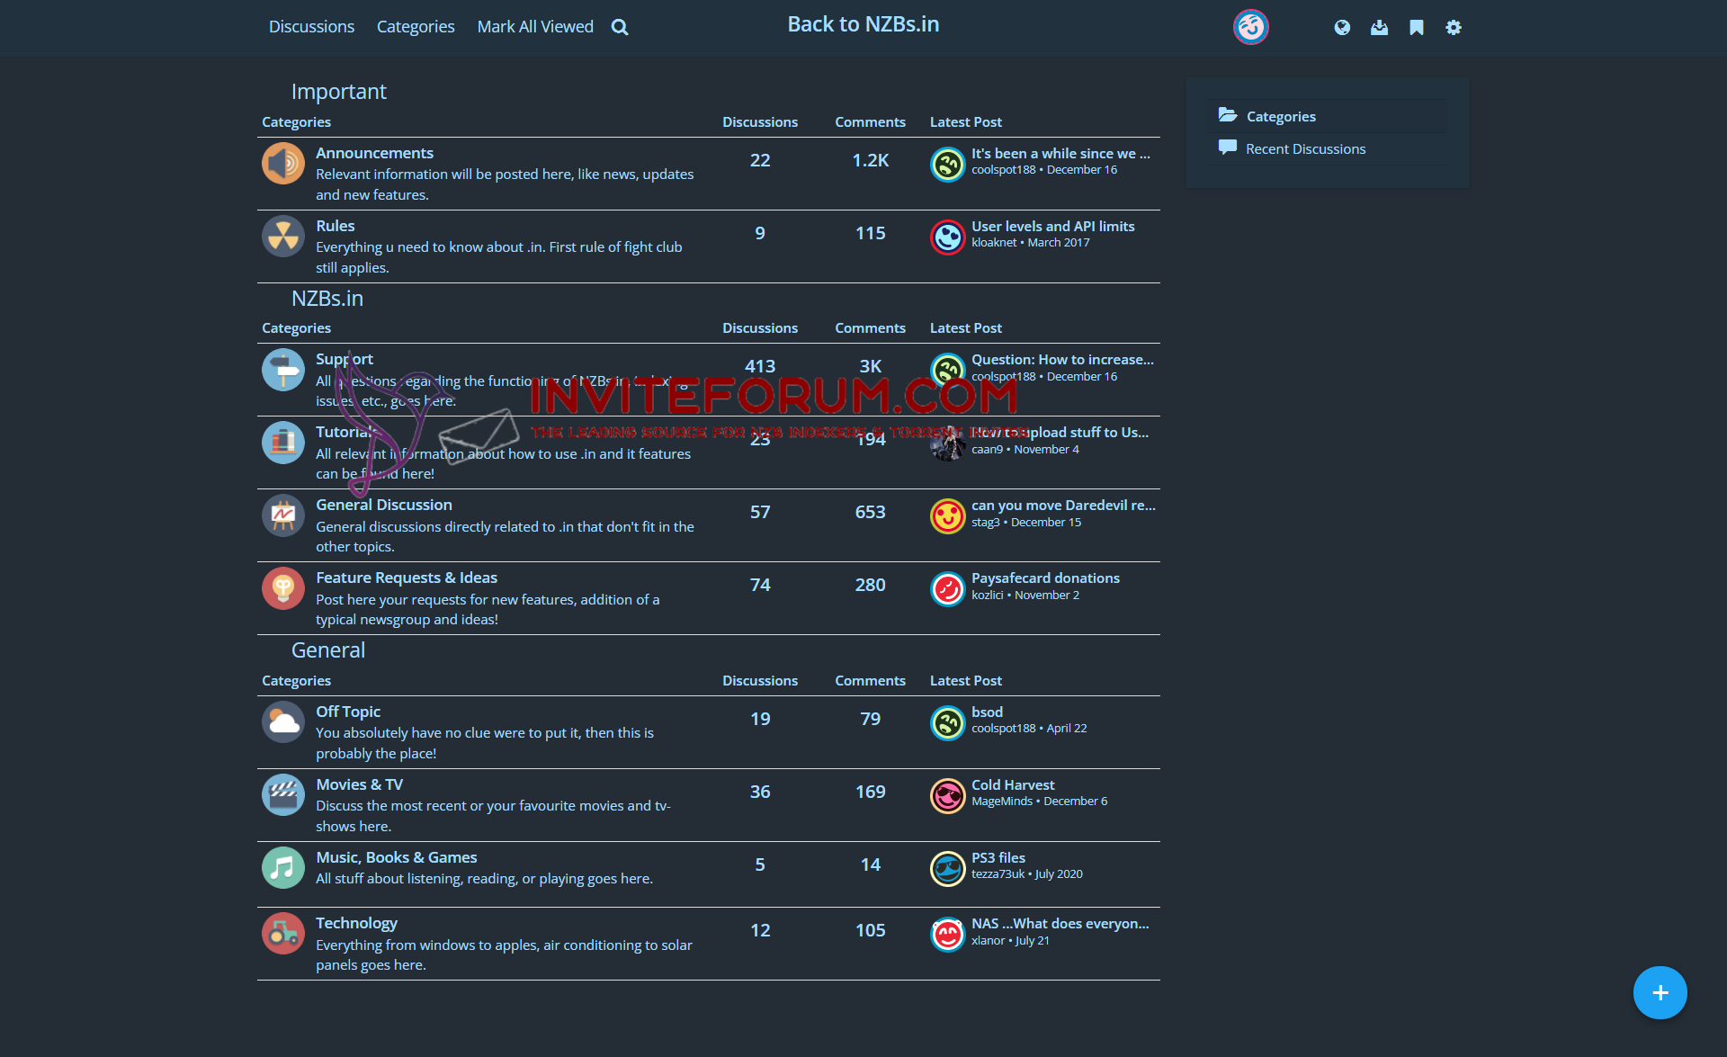Open the Categories menu in top bar
The width and height of the screenshot is (1727, 1057).
coord(416,27)
